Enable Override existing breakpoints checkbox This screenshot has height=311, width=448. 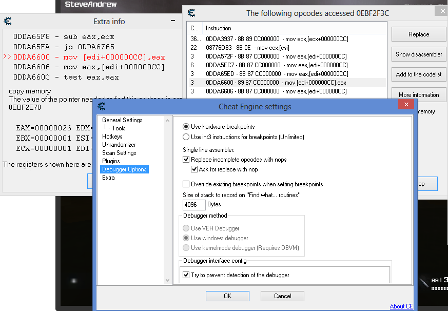186,184
